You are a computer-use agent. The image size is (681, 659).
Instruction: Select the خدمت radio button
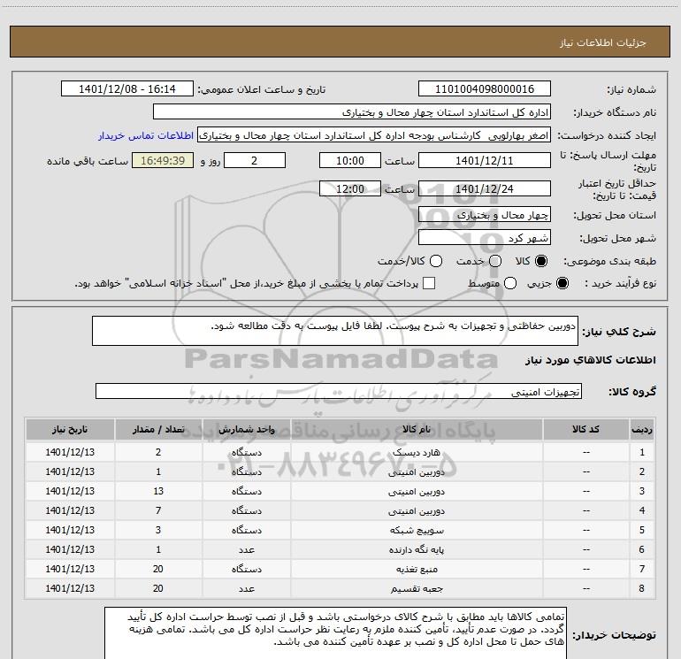495,261
